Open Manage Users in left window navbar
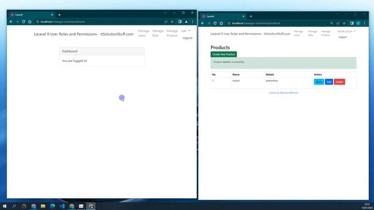 click(143, 33)
